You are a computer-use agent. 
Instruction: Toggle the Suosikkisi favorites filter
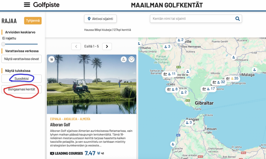click(x=21, y=78)
